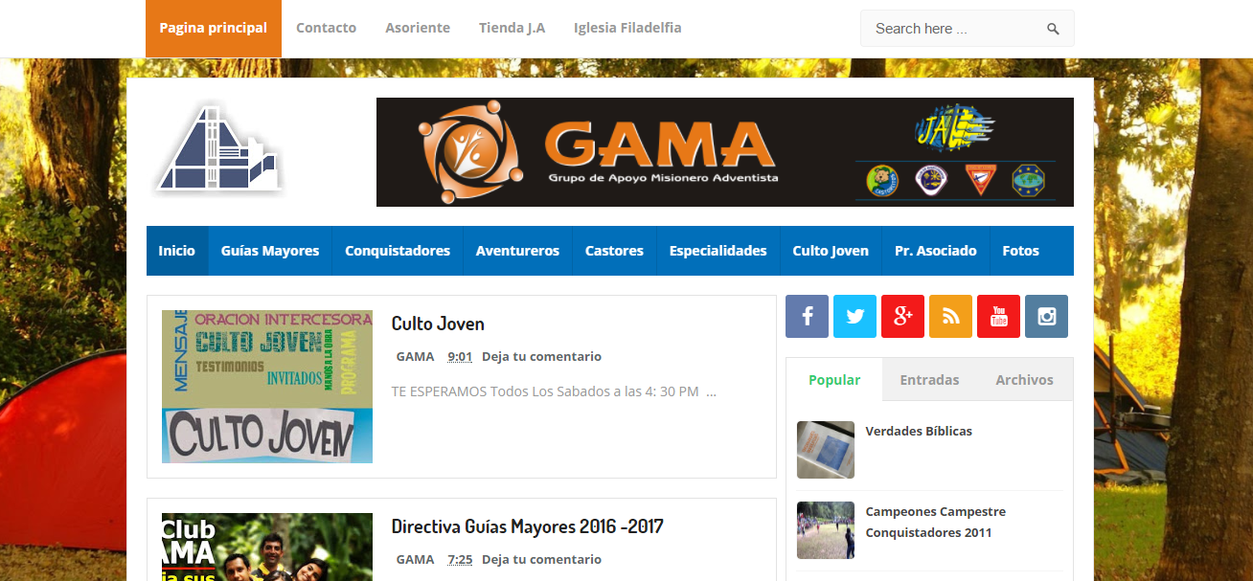Image resolution: width=1253 pixels, height=581 pixels.
Task: Click GAMA author of Culto Joven post
Action: click(x=416, y=356)
